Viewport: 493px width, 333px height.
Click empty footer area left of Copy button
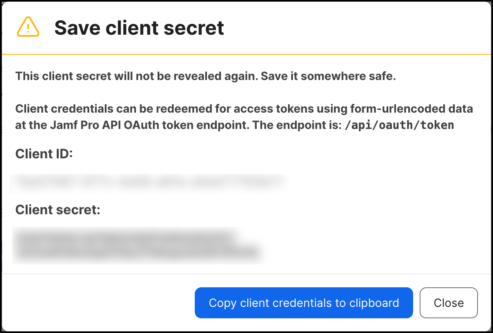[98, 303]
